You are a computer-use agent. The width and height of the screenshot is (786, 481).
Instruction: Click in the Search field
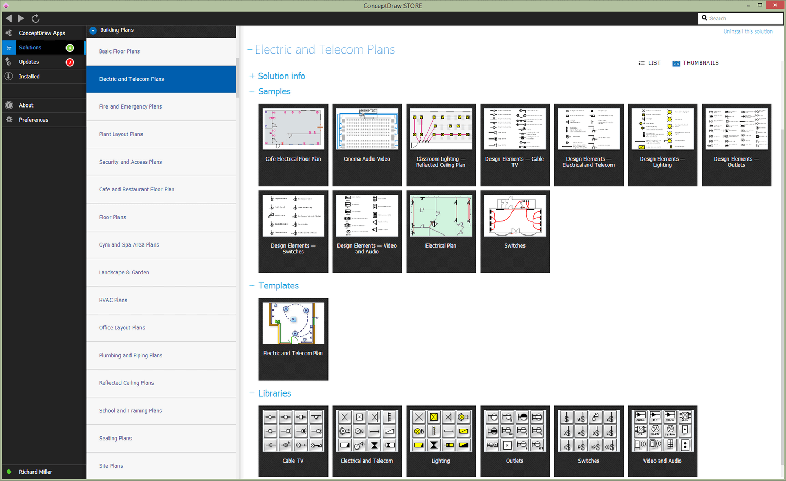tap(741, 18)
